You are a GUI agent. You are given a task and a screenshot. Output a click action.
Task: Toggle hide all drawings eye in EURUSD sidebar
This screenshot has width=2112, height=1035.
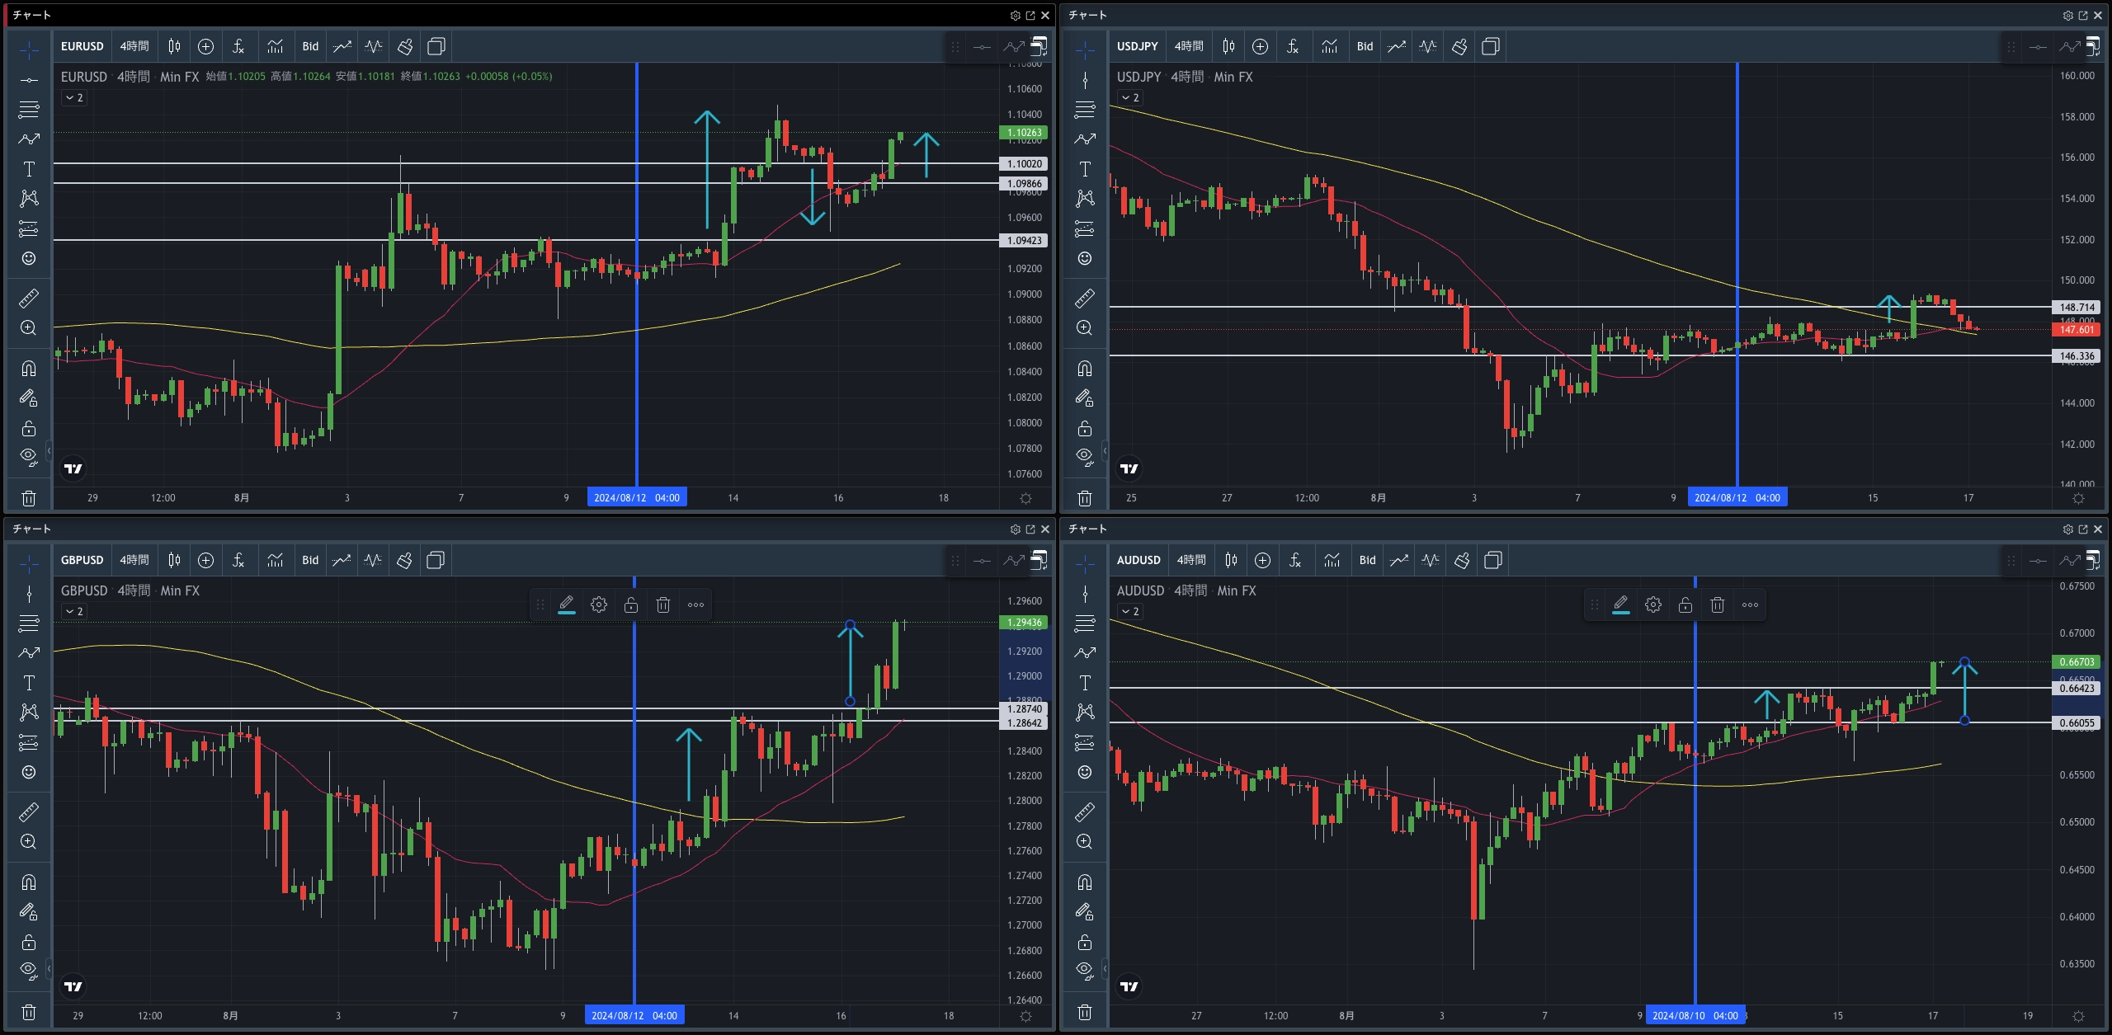pyautogui.click(x=29, y=456)
